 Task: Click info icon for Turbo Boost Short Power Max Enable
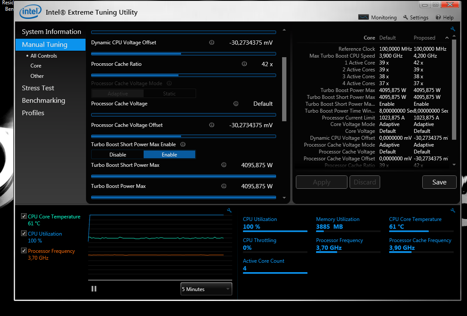[x=183, y=144]
